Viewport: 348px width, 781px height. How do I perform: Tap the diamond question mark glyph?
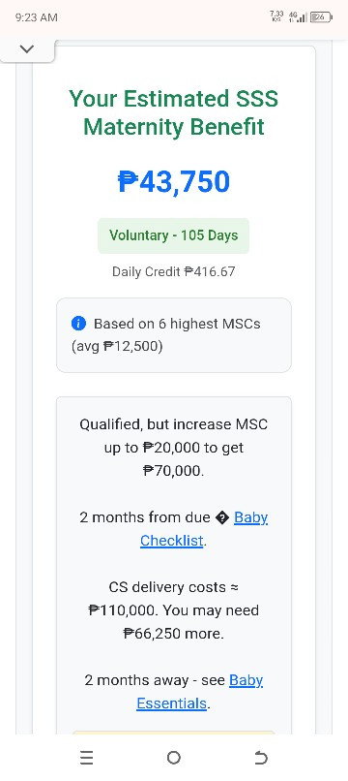pos(221,518)
